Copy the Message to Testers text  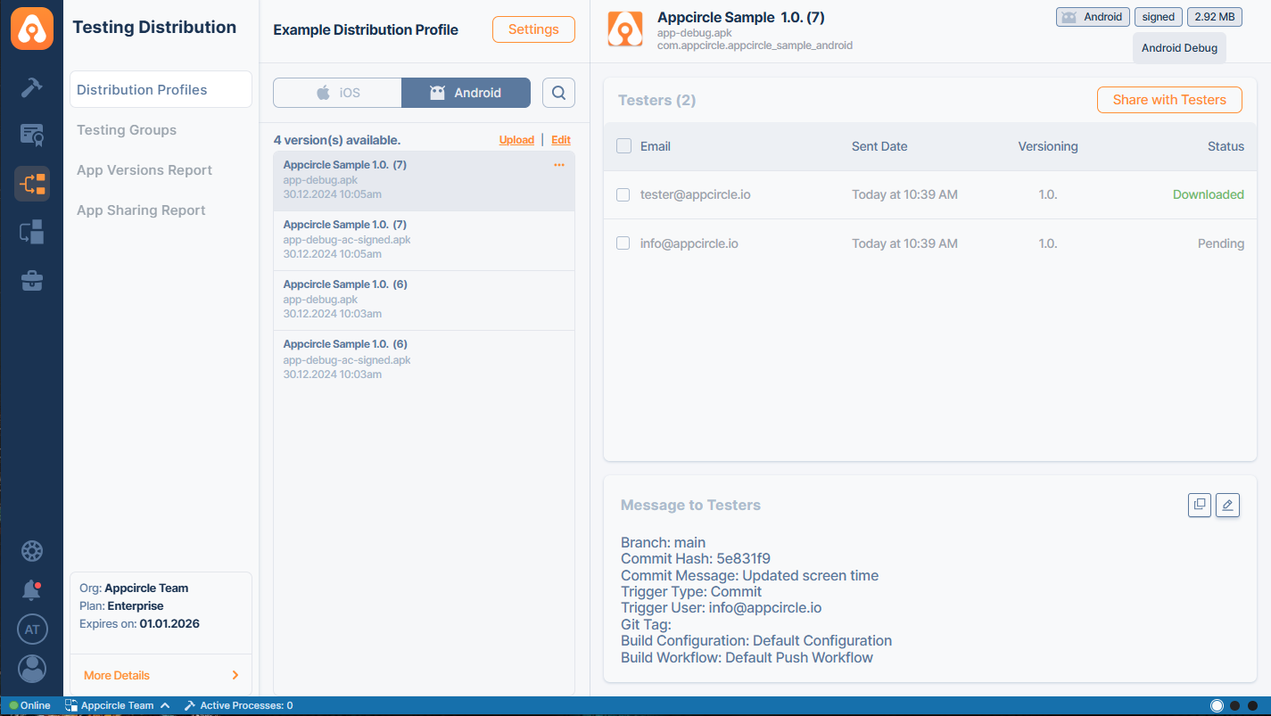click(1200, 505)
